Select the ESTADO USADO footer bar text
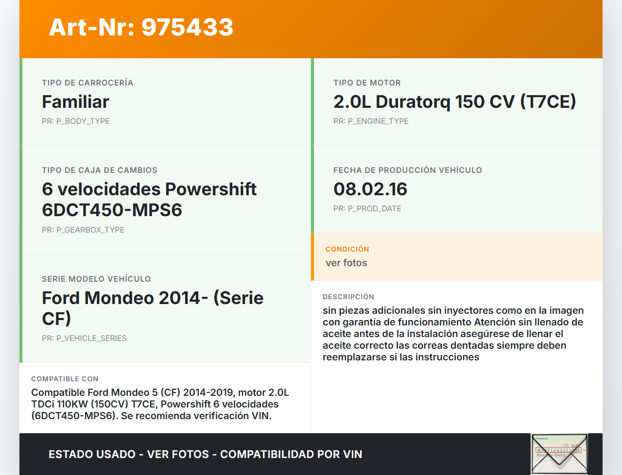The image size is (622, 475). coord(204,454)
